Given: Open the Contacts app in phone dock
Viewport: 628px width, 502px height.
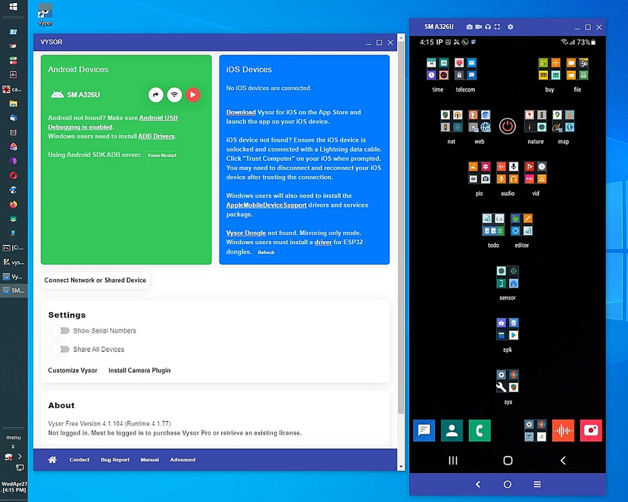Looking at the screenshot, I should click(452, 430).
